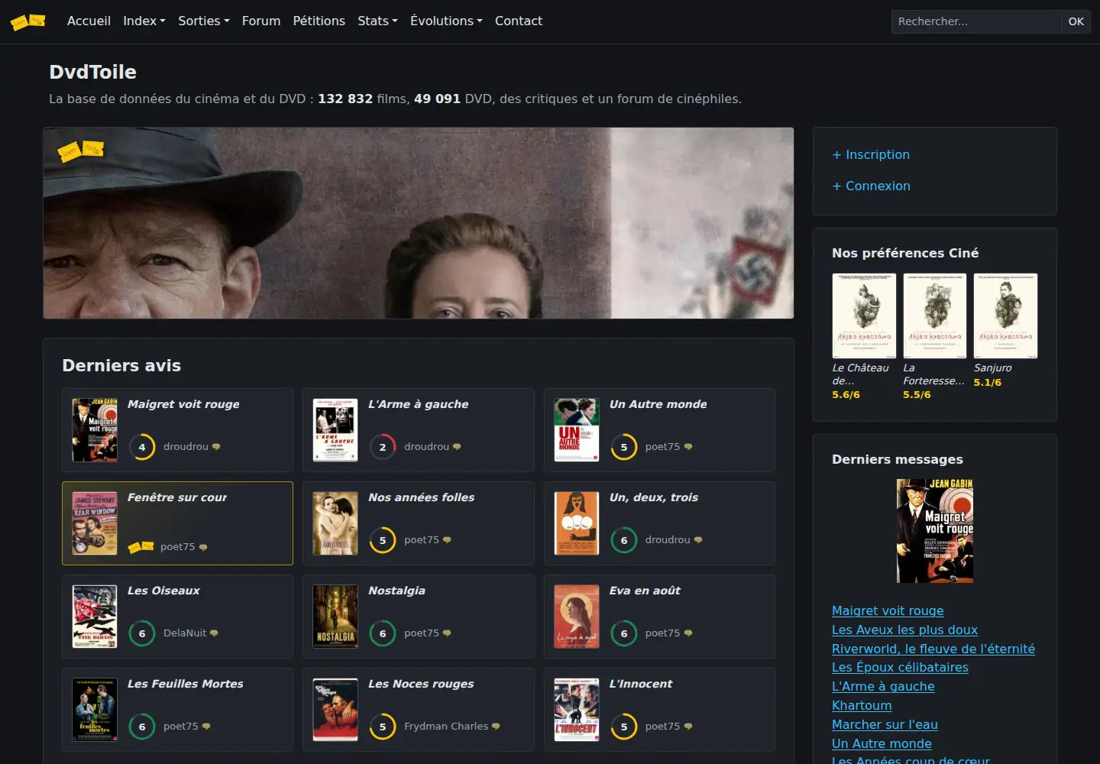Click the Eva en août title text
This screenshot has height=764, width=1100.
click(x=645, y=591)
